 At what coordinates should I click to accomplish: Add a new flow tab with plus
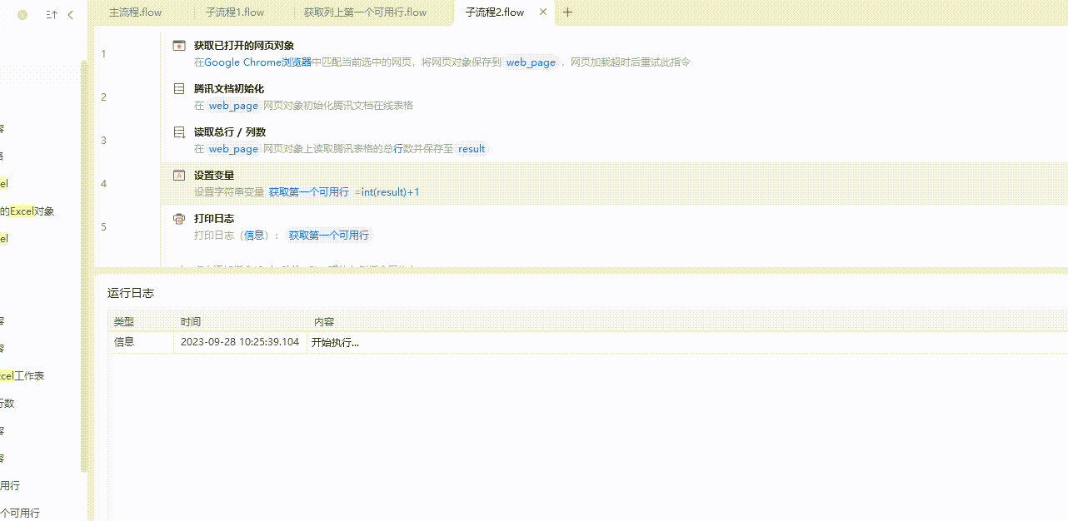pos(568,12)
